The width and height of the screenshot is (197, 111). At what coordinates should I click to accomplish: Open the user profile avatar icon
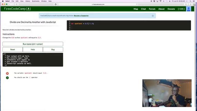(189, 9)
